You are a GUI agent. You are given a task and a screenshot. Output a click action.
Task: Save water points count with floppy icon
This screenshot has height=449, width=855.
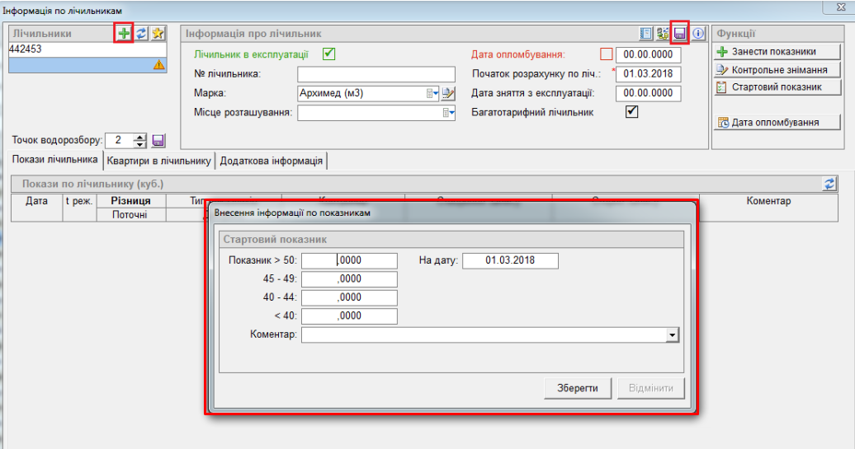pyautogui.click(x=158, y=141)
